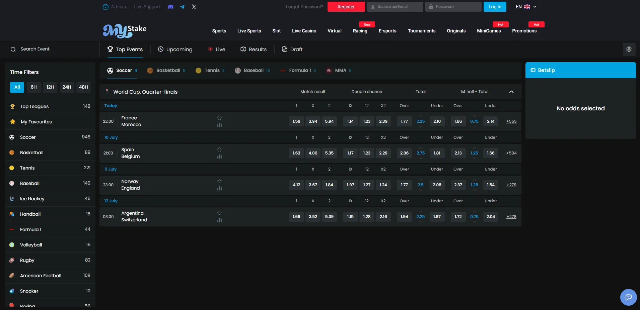
Task: Open the MiniGames menu
Action: click(489, 31)
